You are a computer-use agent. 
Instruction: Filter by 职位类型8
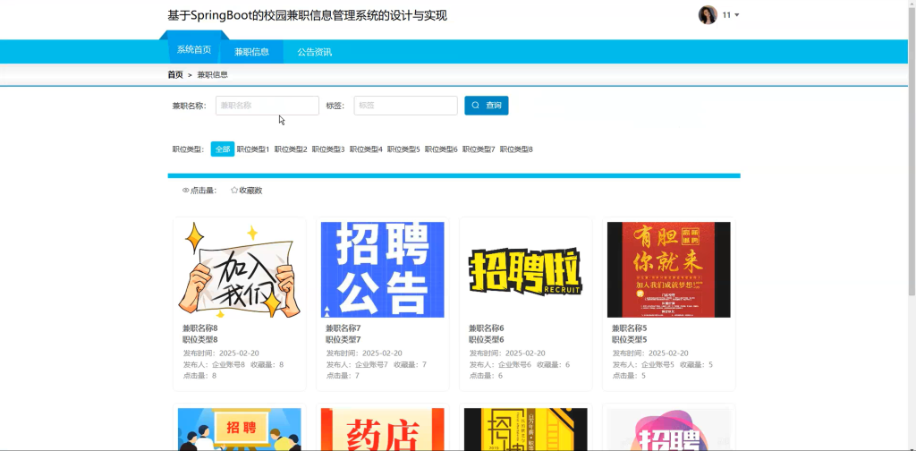516,149
